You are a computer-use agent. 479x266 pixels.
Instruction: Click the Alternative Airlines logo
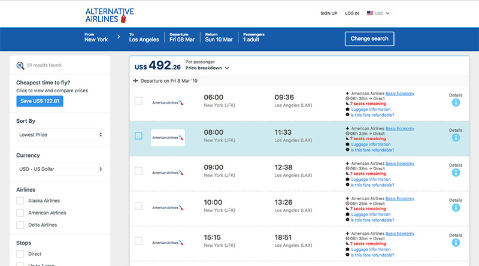point(110,15)
